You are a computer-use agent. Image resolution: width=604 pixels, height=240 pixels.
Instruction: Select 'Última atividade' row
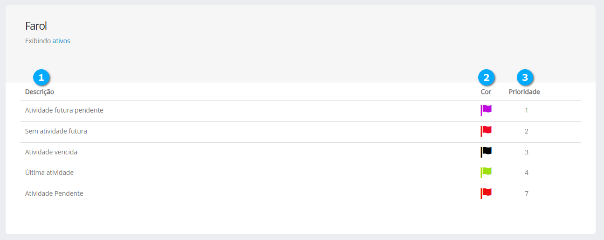[49, 173]
